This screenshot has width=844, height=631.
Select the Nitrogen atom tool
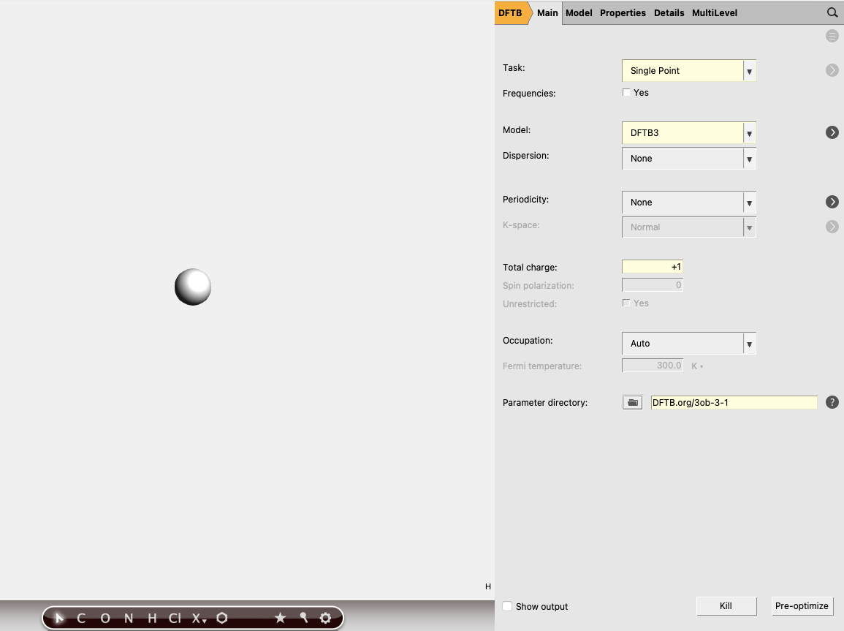pyautogui.click(x=129, y=618)
